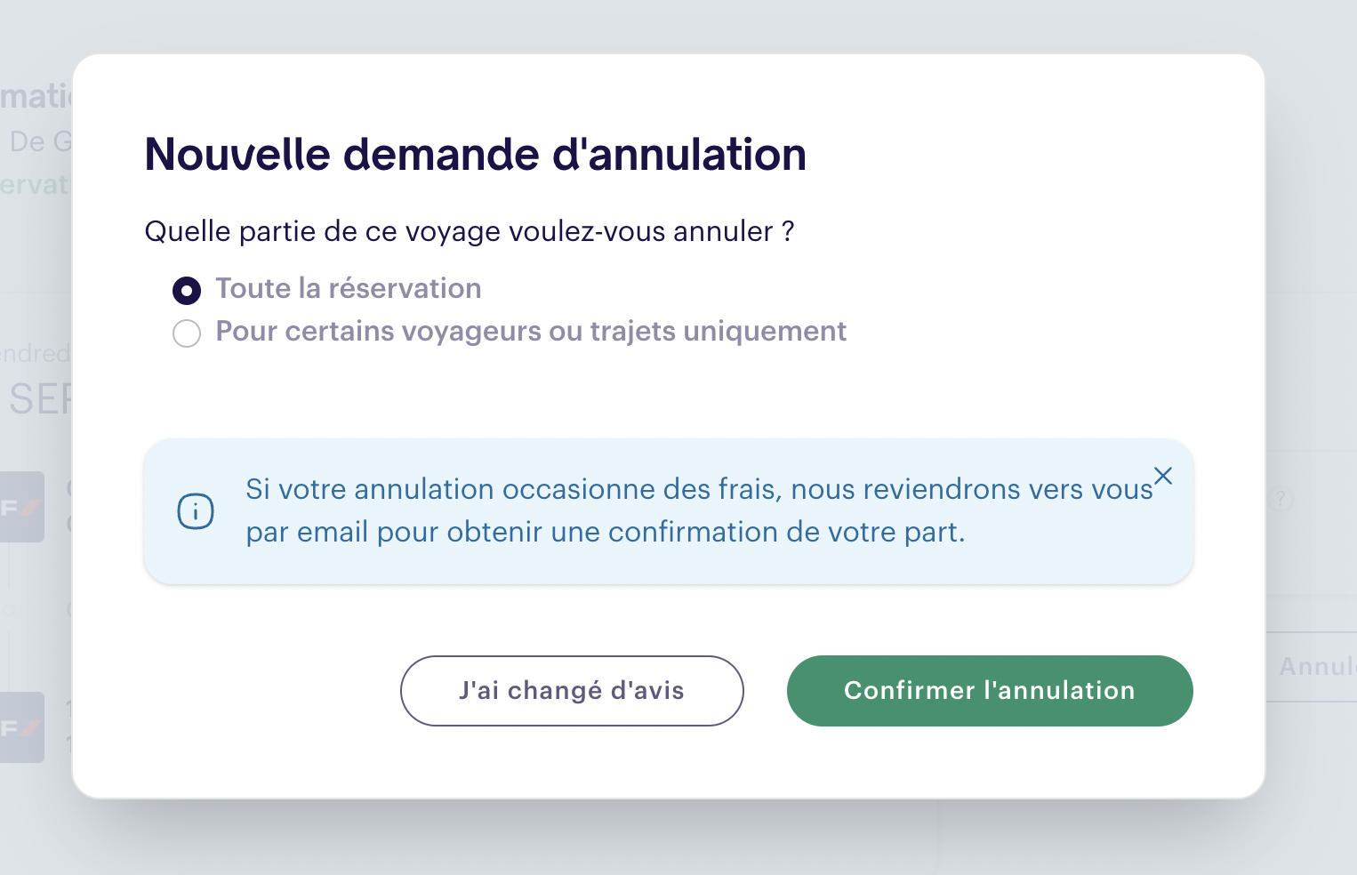Dismiss the cancellation fees info banner

pos(1163,476)
